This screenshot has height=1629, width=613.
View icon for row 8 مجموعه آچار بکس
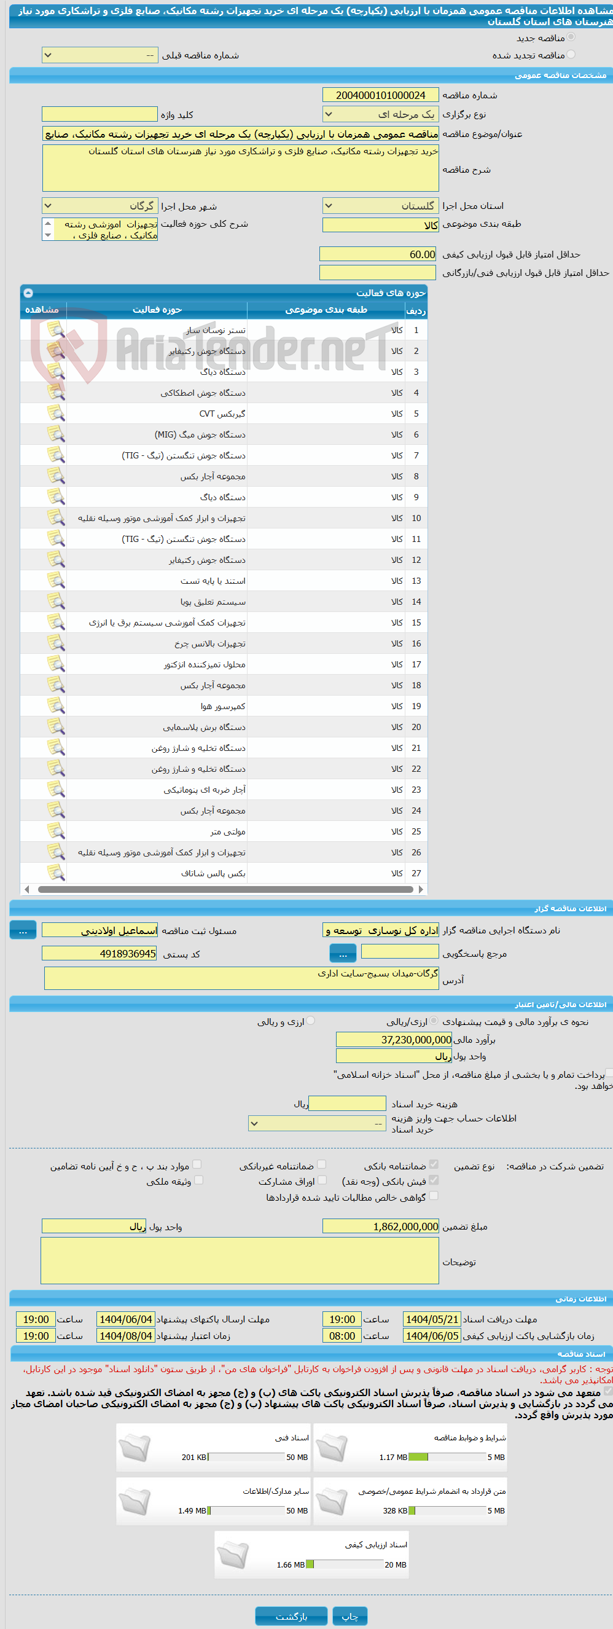(x=56, y=476)
